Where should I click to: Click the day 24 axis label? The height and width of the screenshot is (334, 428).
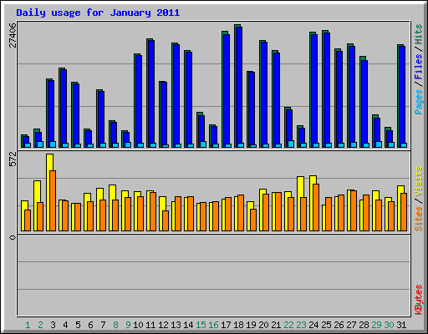[x=313, y=325]
